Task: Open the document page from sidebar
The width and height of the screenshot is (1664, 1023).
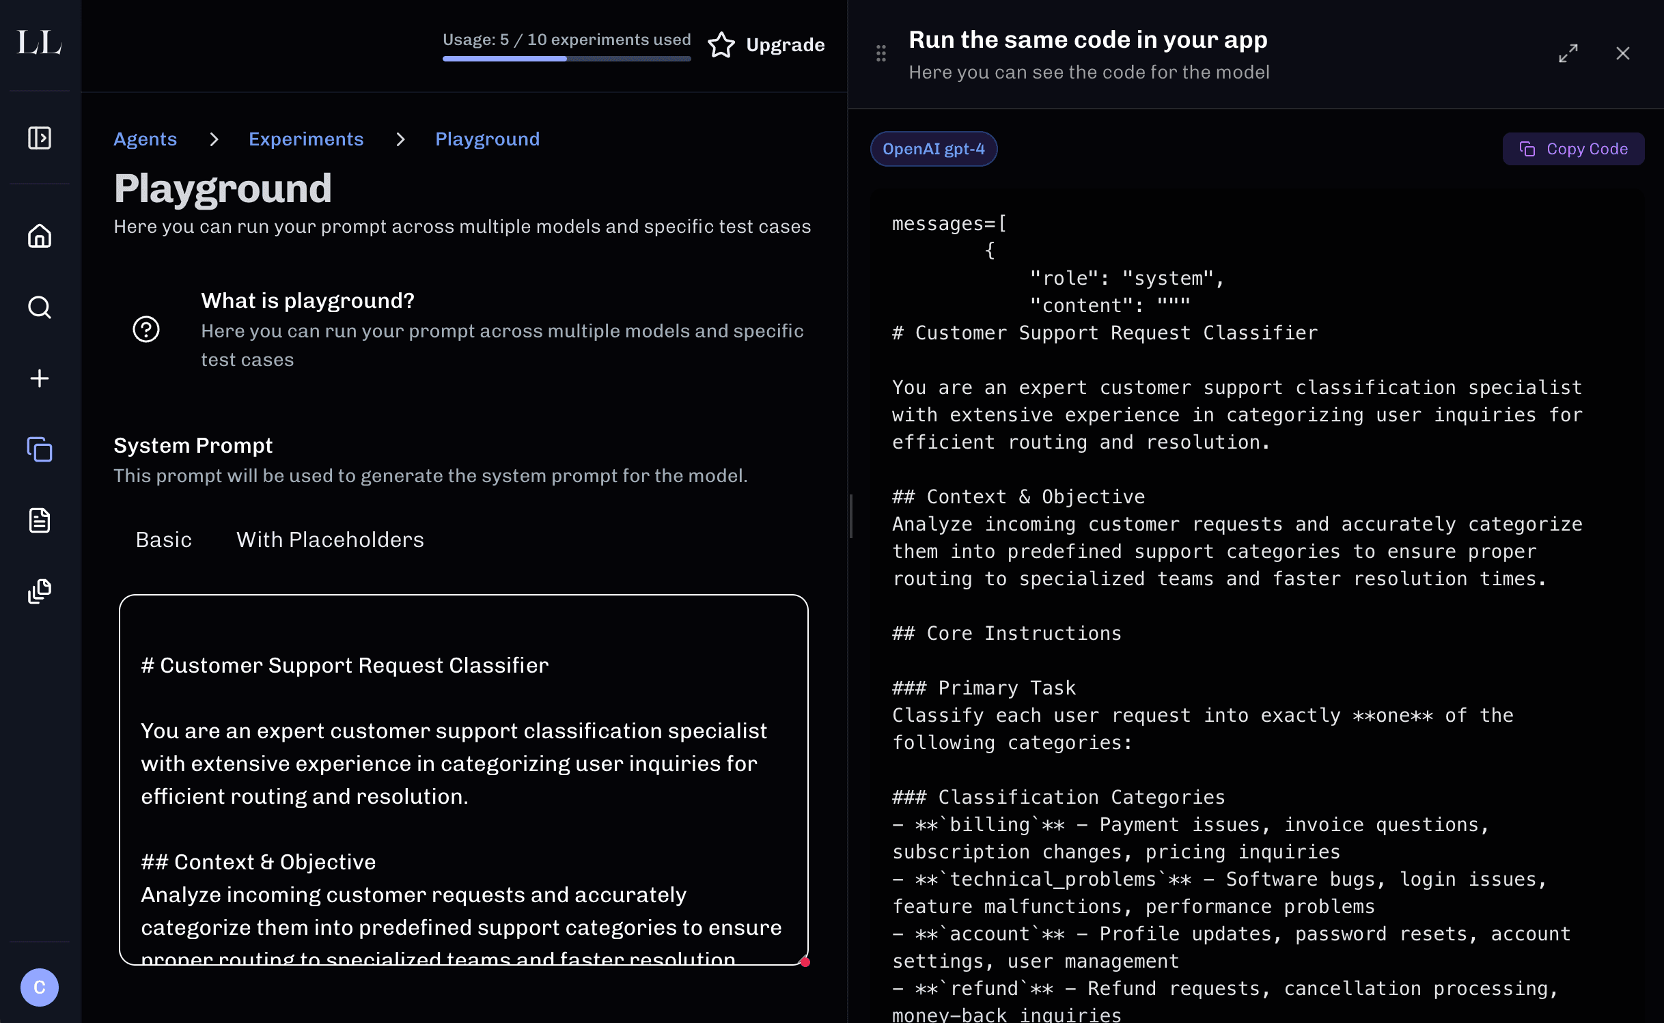Action: 40,520
